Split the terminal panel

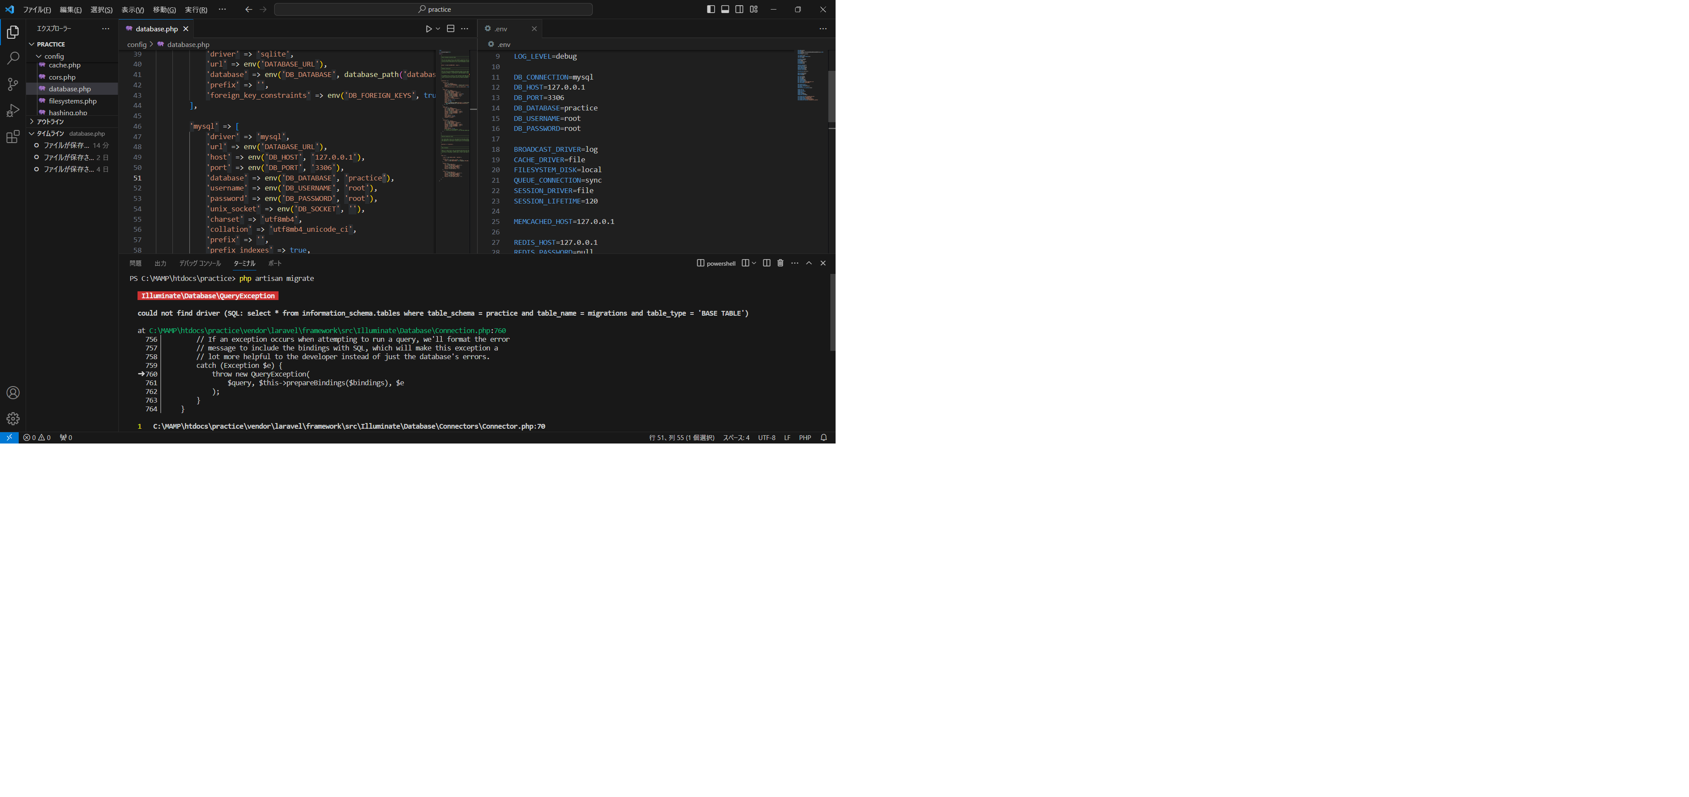point(766,263)
